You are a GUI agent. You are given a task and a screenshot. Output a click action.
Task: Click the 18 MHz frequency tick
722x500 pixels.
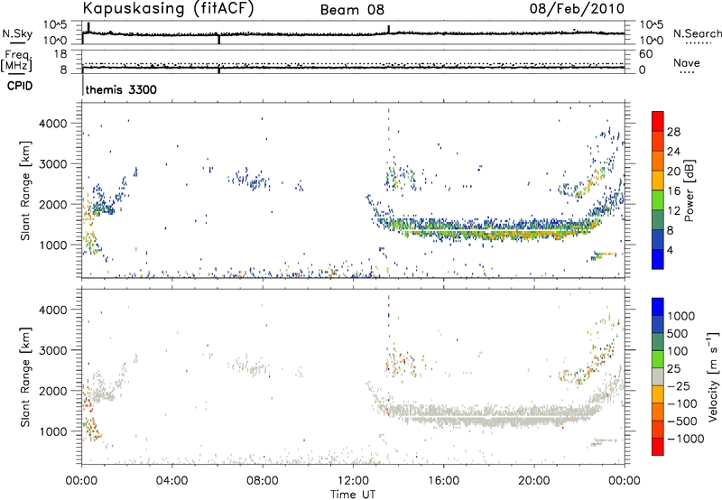point(60,54)
